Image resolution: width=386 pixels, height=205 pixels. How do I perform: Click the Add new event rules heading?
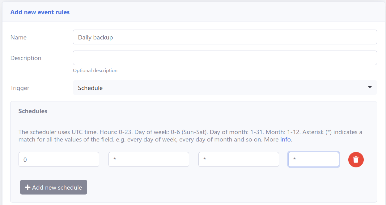(x=40, y=12)
